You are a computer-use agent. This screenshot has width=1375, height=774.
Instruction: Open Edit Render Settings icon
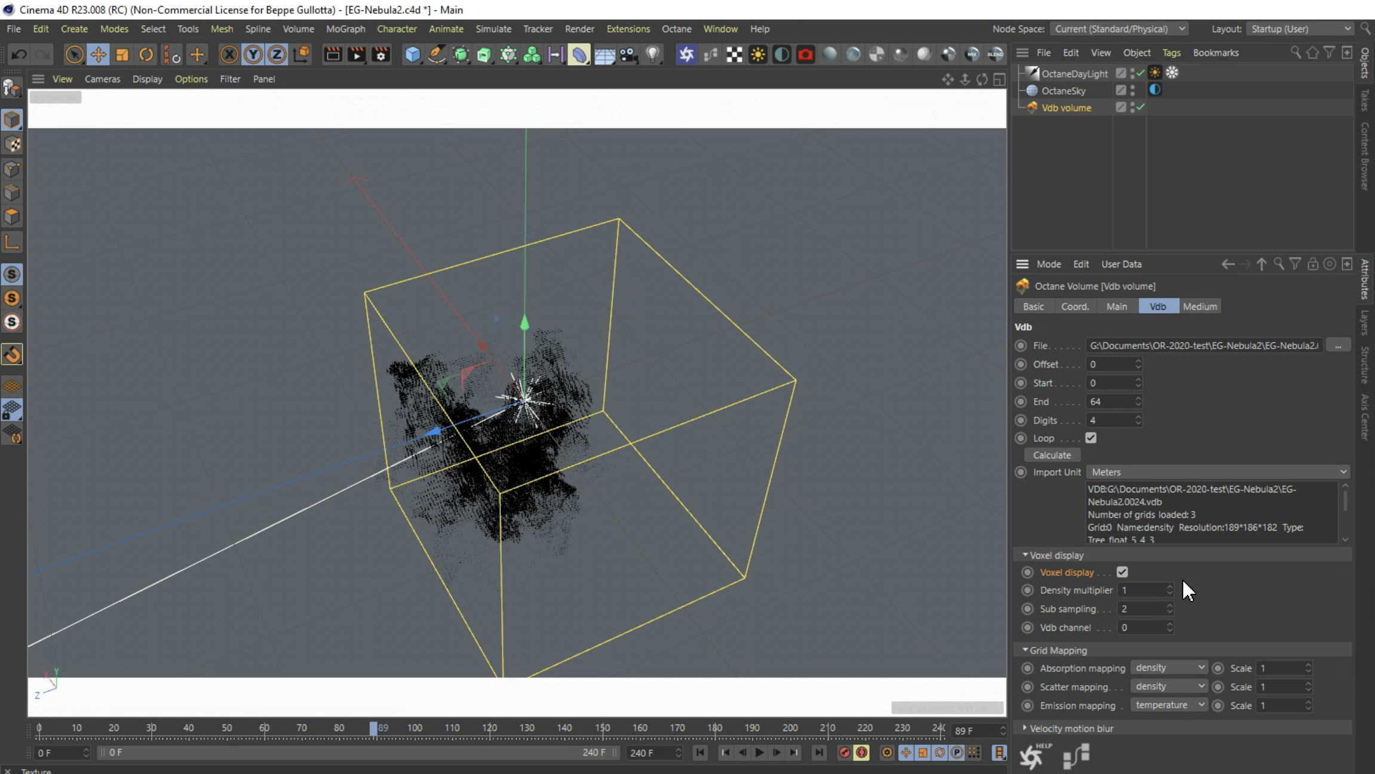[x=380, y=55]
